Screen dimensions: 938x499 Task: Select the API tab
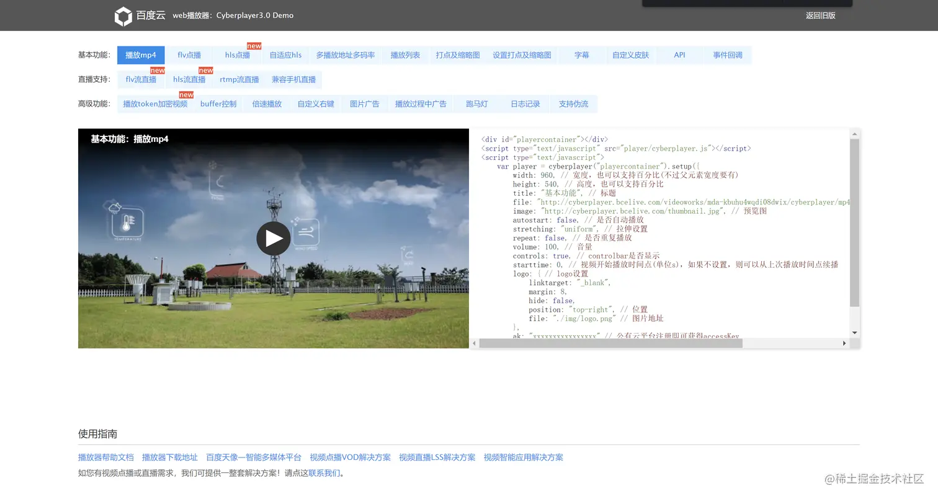pos(679,55)
